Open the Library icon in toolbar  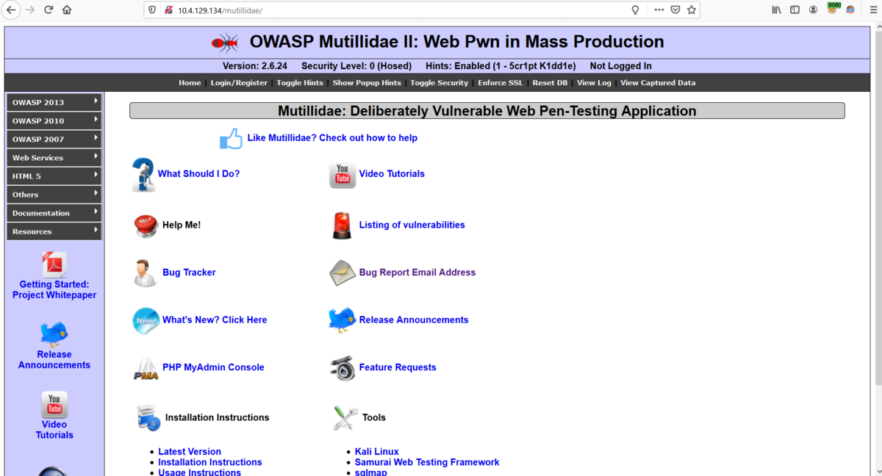(x=776, y=10)
